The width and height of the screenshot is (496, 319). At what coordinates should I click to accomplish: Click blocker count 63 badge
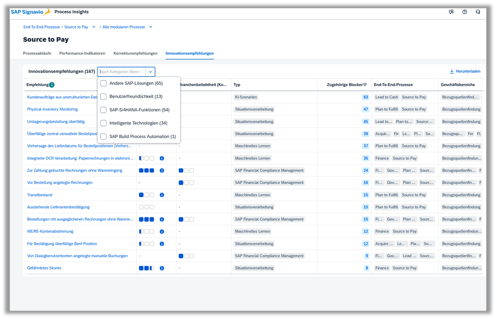(366, 97)
